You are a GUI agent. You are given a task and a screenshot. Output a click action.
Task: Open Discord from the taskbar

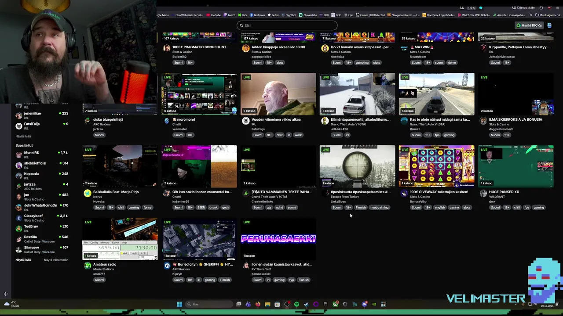[364, 304]
